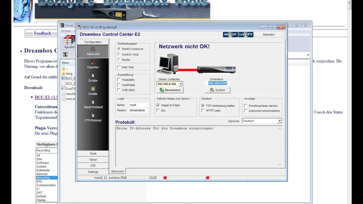363x204 pixels.
Task: Click the Beenden button
Action: [269, 35]
